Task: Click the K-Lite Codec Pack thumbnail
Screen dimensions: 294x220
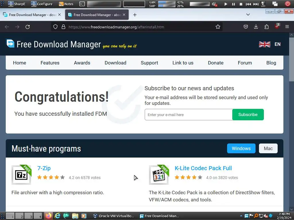Action: point(159,175)
